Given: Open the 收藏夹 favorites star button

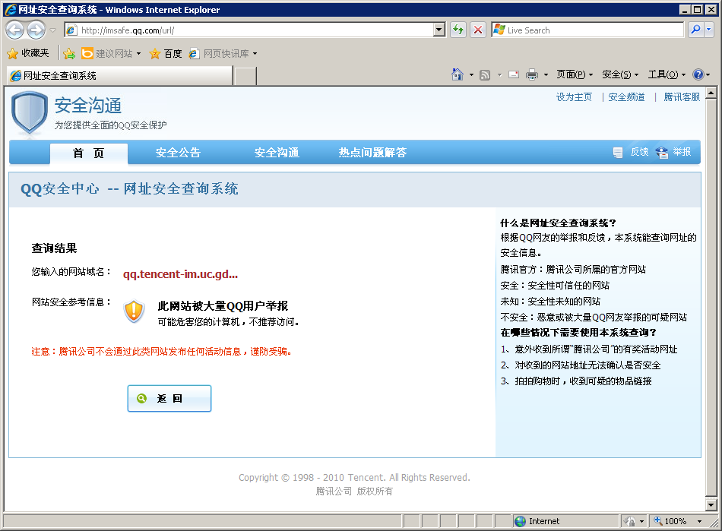Looking at the screenshot, I should pos(28,53).
